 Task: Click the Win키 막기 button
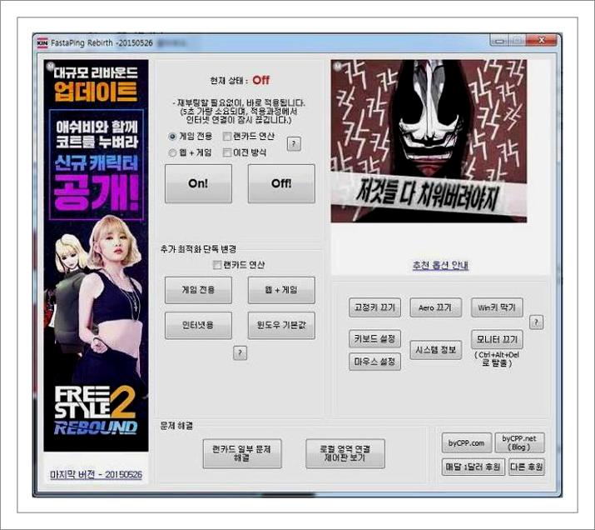497,307
